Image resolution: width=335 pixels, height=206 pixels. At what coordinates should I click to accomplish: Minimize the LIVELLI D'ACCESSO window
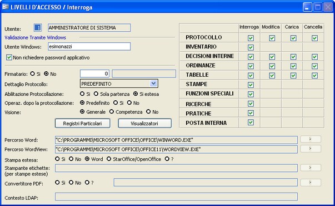point(307,7)
